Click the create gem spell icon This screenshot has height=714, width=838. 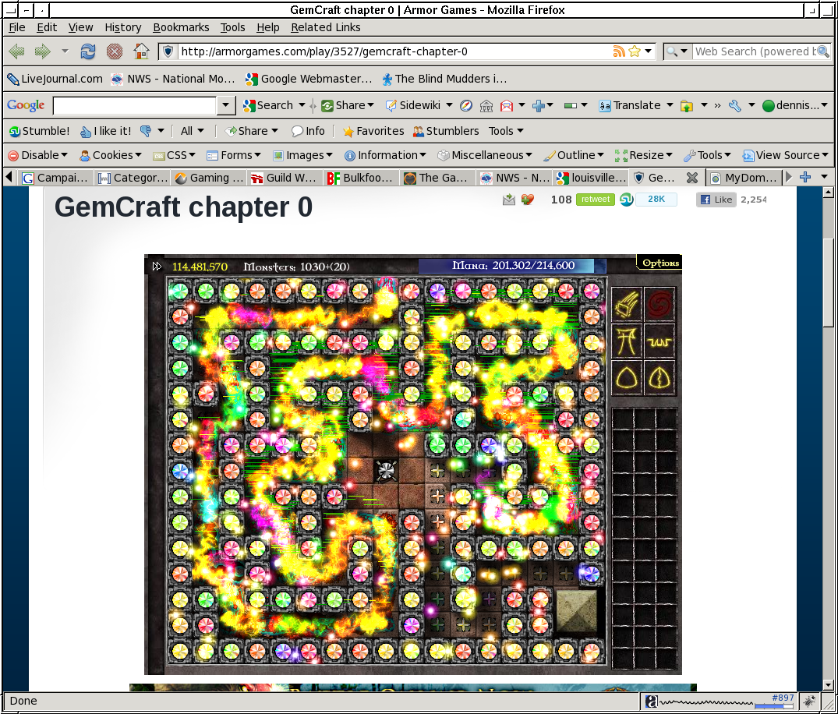(627, 377)
